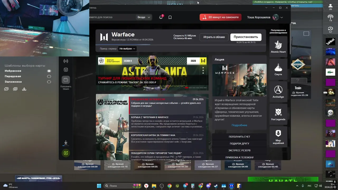Screen dimensions: 338x190
Task: Click the save map template download icon
Action: (x=24, y=89)
